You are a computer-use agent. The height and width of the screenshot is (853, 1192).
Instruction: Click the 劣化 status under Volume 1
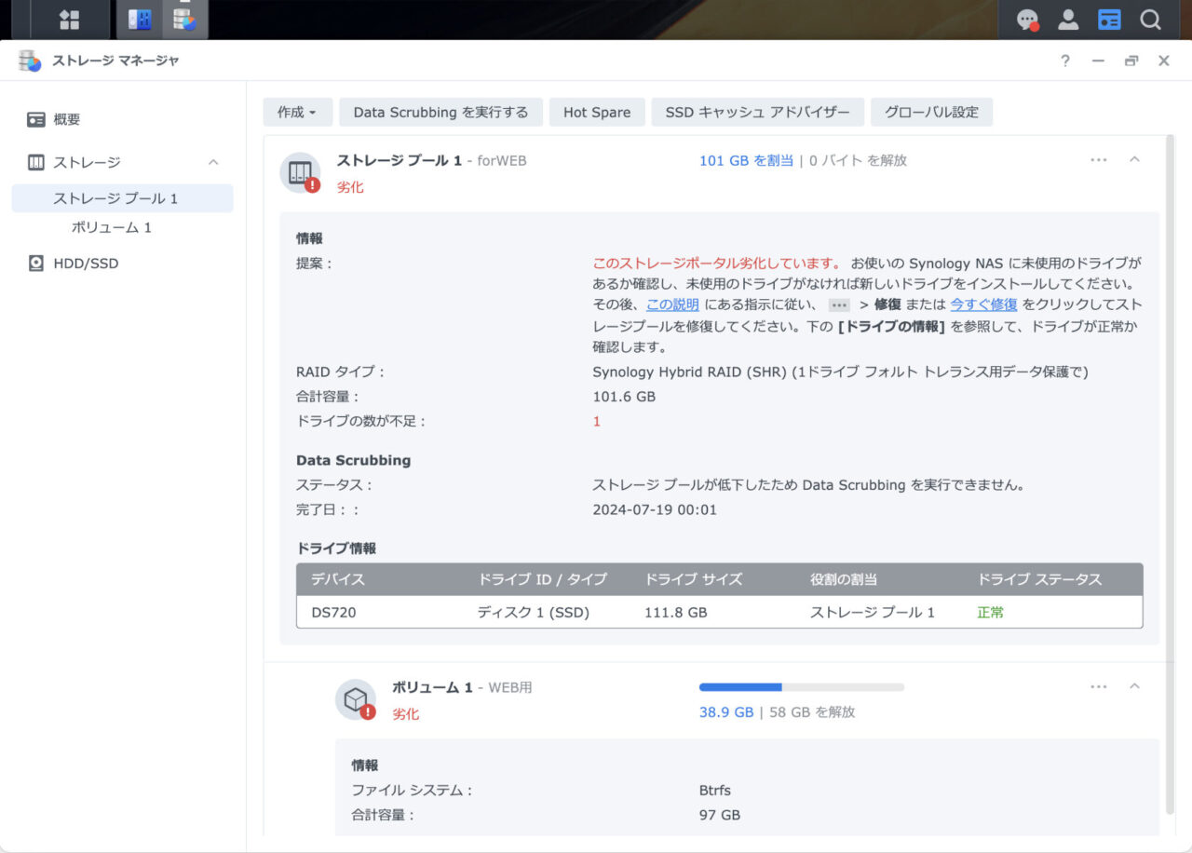point(405,714)
